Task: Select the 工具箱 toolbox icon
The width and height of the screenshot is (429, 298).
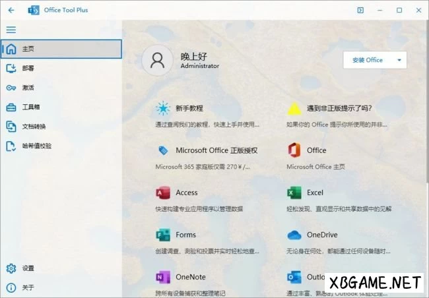Action: (11, 107)
